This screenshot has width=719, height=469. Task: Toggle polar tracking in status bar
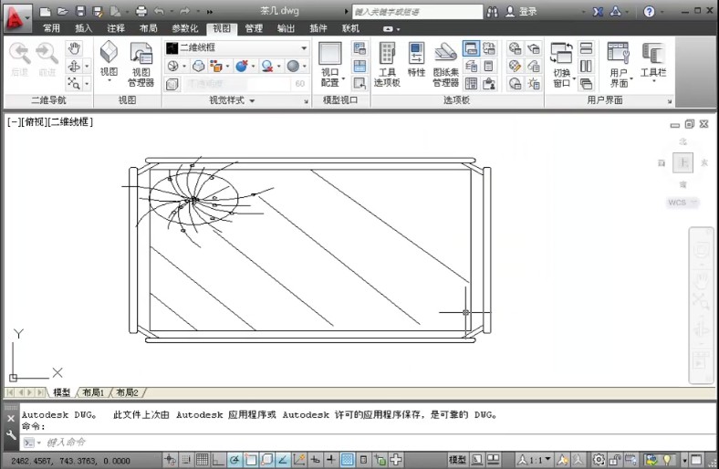(234, 459)
